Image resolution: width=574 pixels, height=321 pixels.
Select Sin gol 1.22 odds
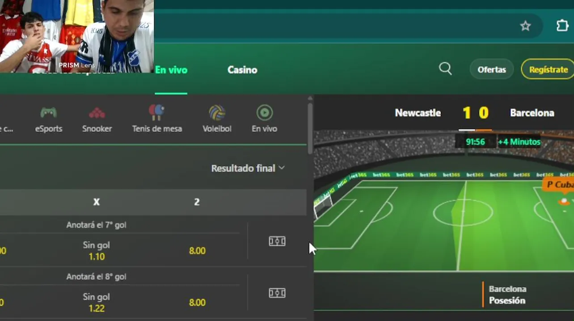[x=97, y=302]
